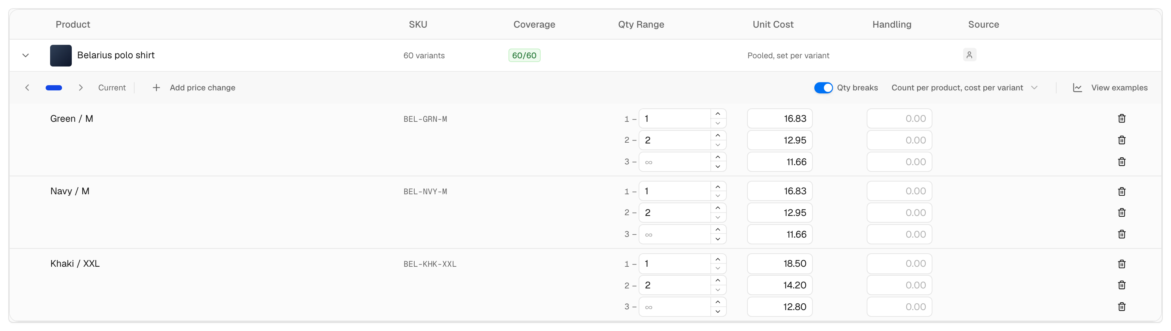Edit Green / M unit cost 16.83

coord(779,118)
